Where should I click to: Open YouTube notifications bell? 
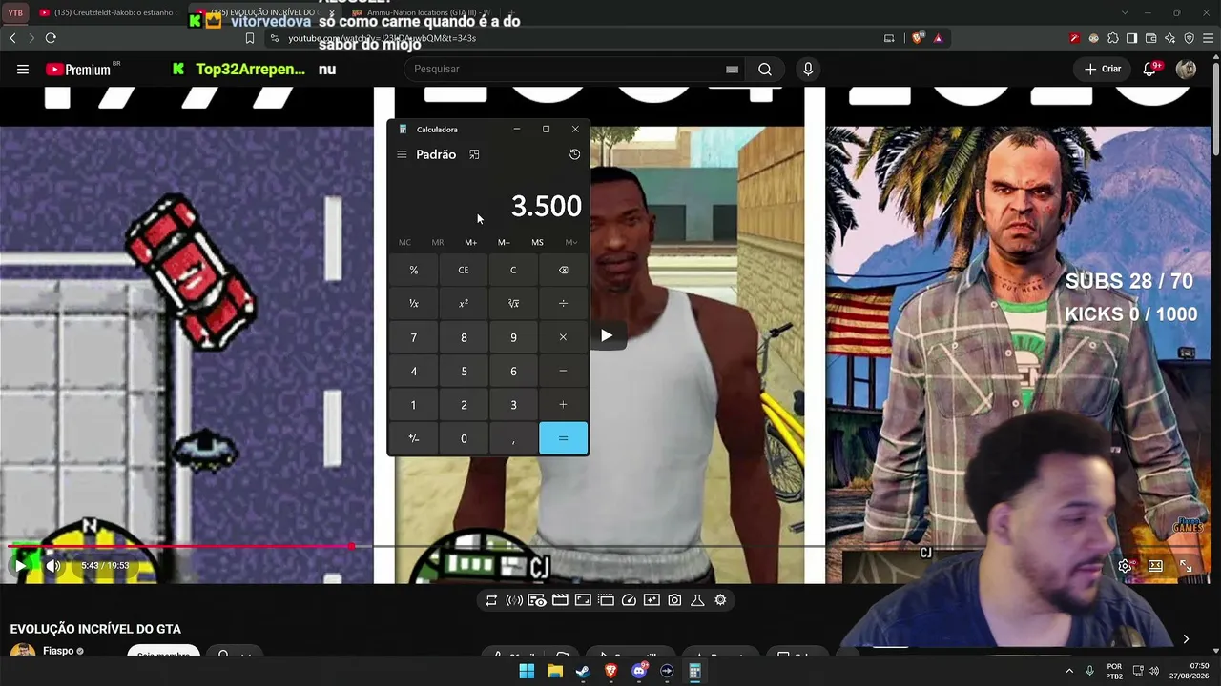click(x=1150, y=69)
